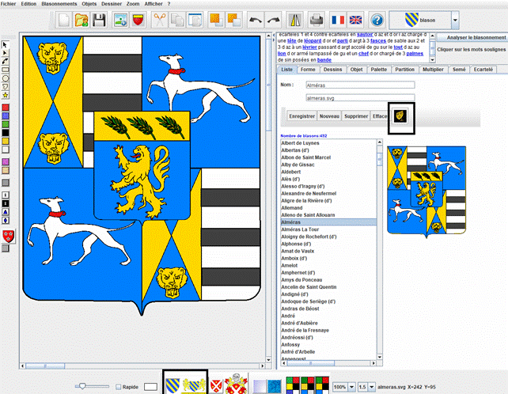Switch to the Partition tab
The width and height of the screenshot is (508, 394).
(405, 70)
